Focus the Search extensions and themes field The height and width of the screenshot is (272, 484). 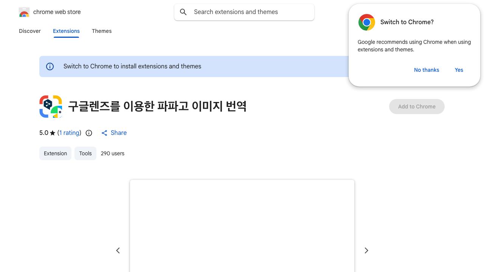[244, 12]
